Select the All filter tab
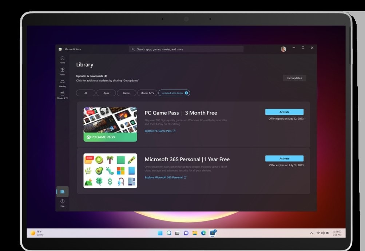The width and height of the screenshot is (365, 251). click(86, 93)
